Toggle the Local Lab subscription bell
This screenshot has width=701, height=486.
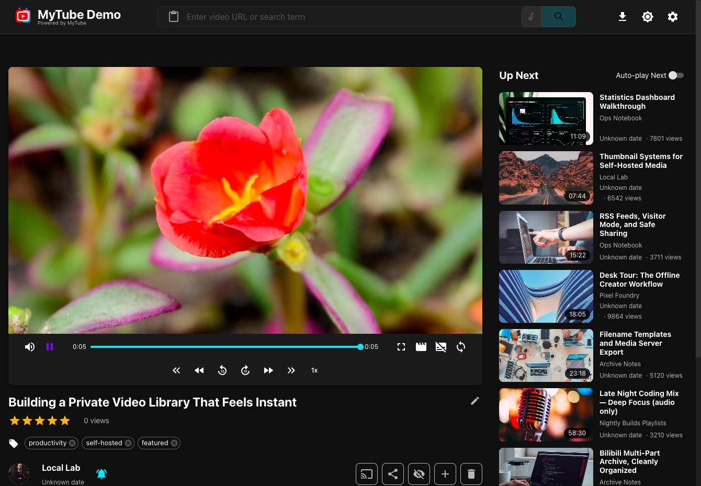coord(101,473)
